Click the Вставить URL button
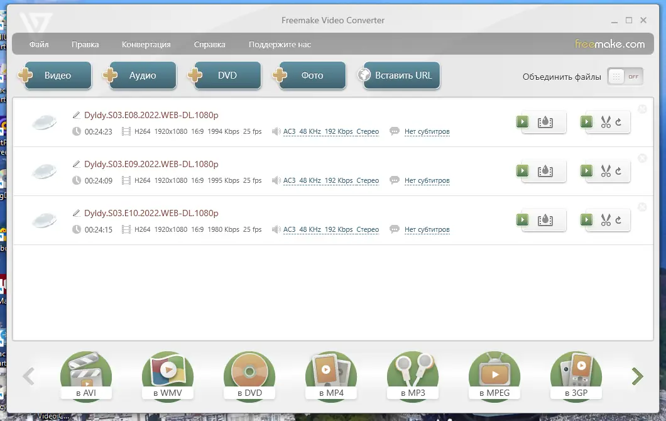Viewport: 666px width, 421px height. (x=399, y=75)
